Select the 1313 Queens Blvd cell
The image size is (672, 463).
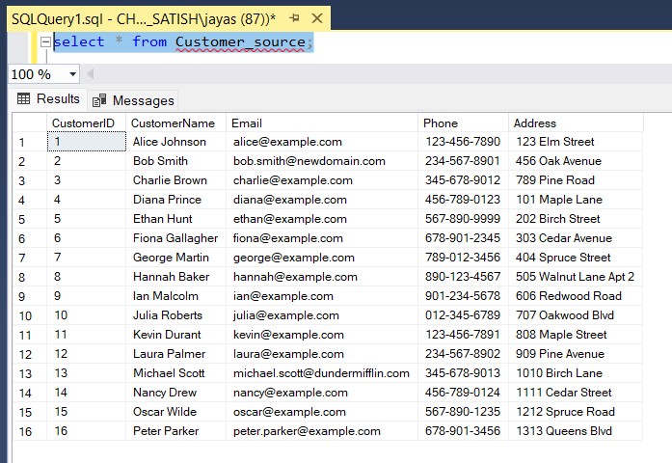pos(576,431)
